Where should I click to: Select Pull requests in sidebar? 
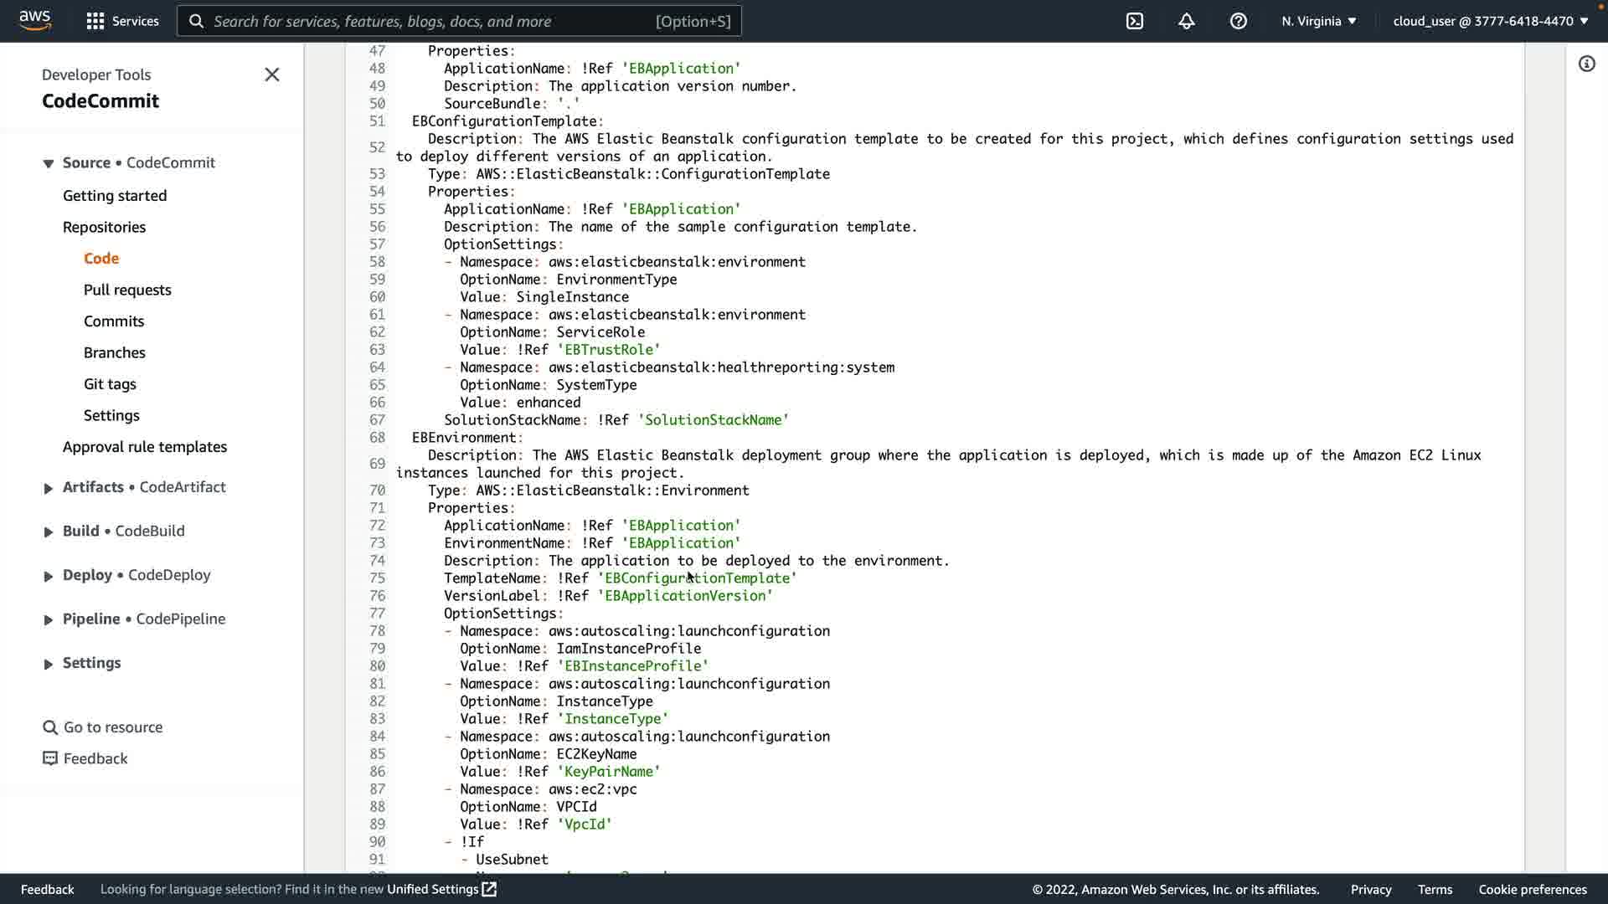pyautogui.click(x=127, y=290)
